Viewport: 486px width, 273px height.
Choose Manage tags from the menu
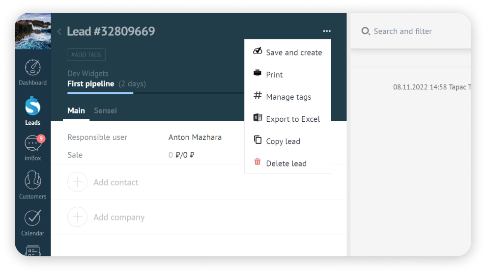[x=287, y=97]
